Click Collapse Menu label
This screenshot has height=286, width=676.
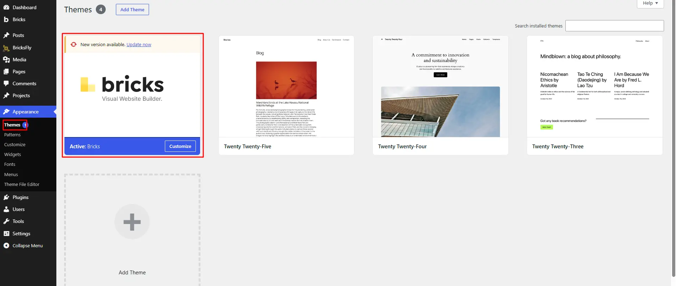point(27,245)
